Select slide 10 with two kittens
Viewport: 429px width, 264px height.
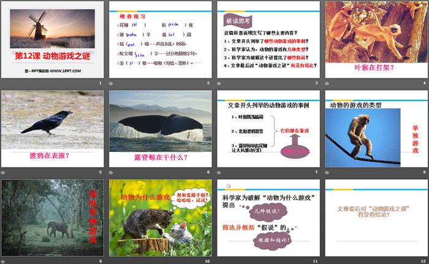pyautogui.click(x=161, y=218)
